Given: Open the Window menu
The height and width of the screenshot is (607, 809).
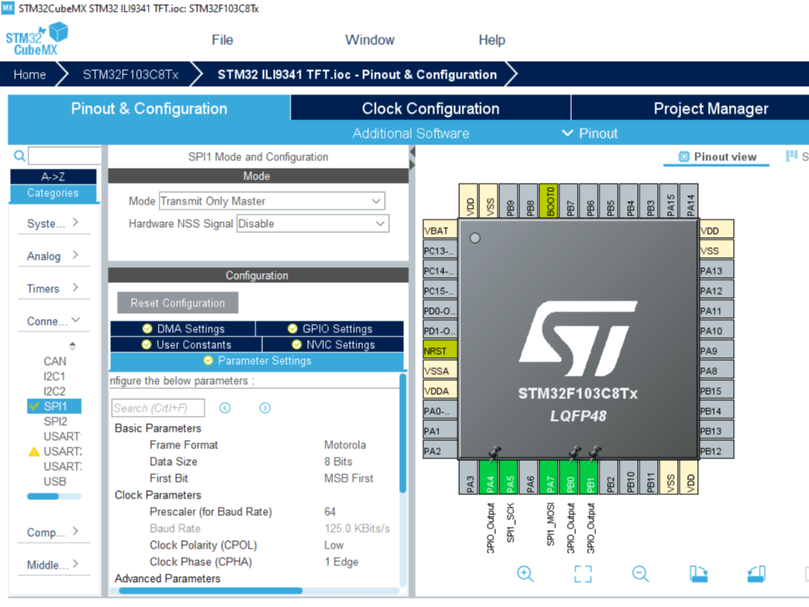Looking at the screenshot, I should (370, 39).
